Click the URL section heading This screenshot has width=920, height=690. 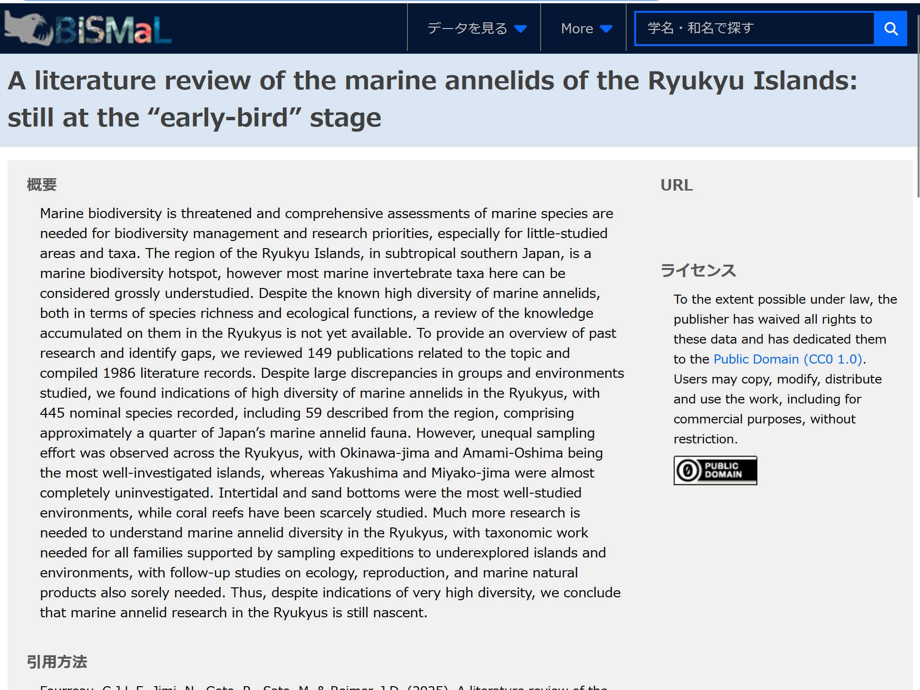coord(676,185)
